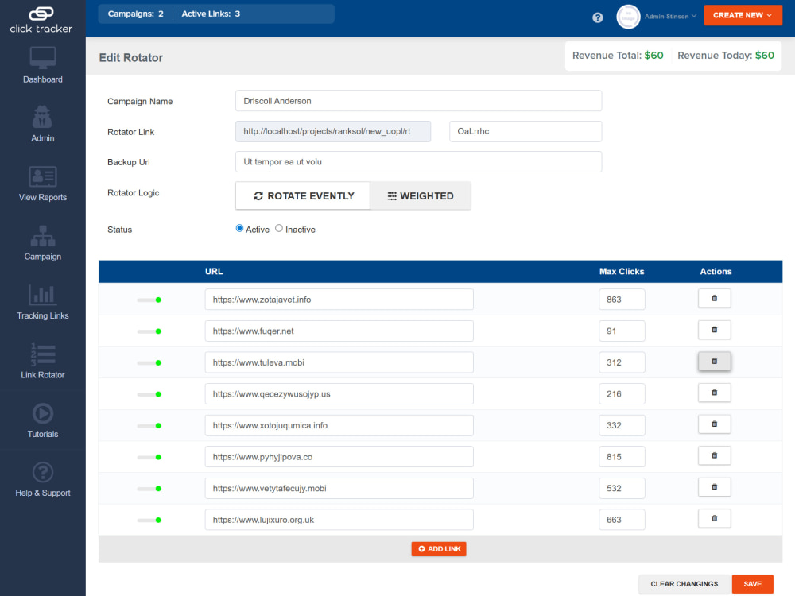Open the Tutorials play icon

click(43, 413)
